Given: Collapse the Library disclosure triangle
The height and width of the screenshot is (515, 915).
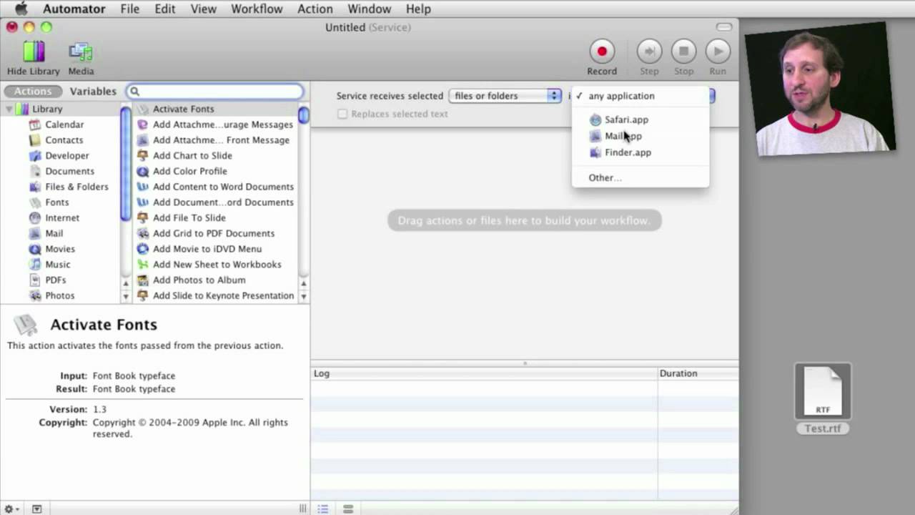Looking at the screenshot, I should (10, 109).
